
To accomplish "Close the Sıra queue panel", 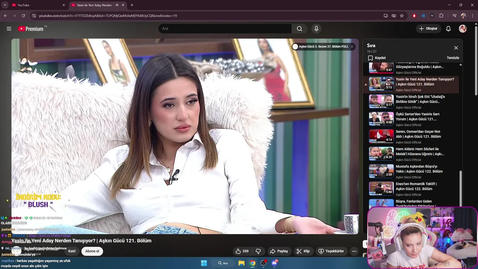I will click(456, 48).
